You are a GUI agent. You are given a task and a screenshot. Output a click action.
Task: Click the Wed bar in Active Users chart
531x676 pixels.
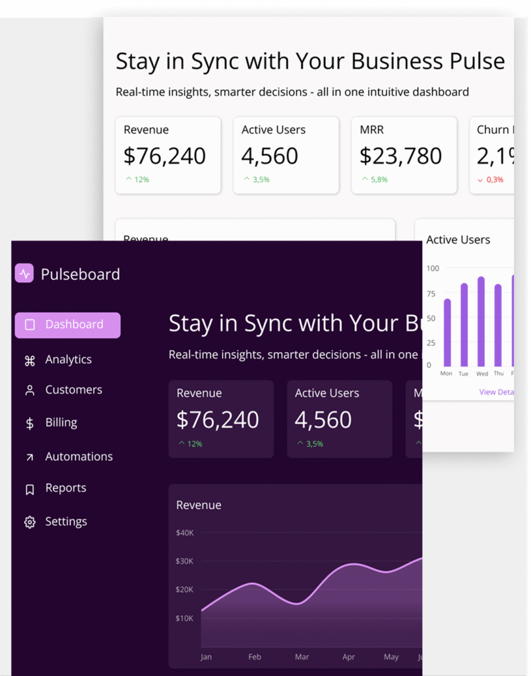(482, 322)
